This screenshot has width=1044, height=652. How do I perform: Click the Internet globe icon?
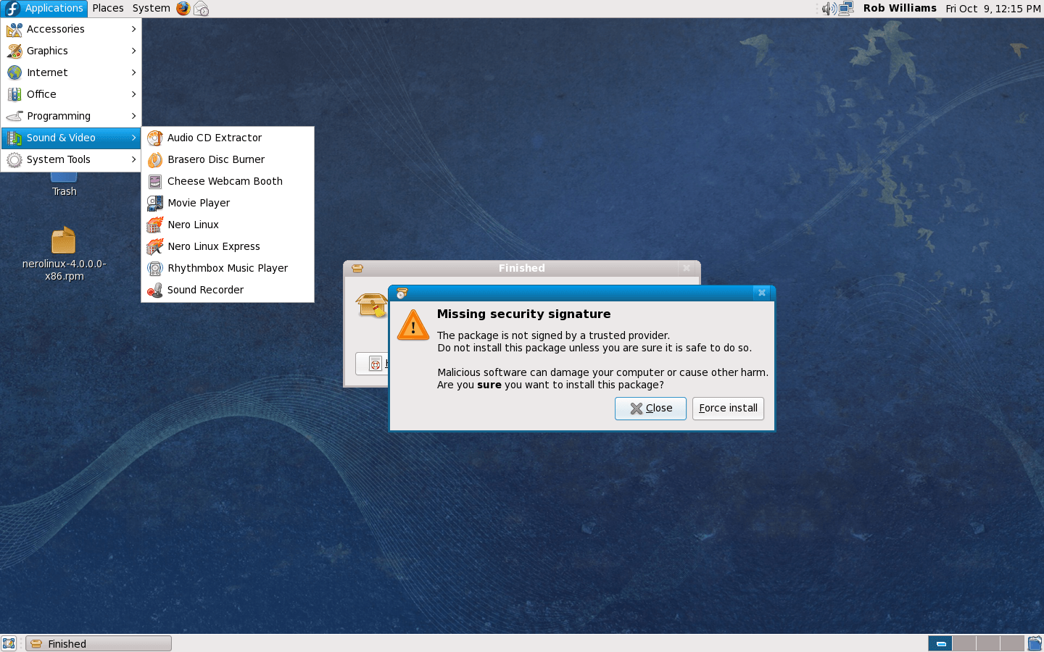pos(14,72)
